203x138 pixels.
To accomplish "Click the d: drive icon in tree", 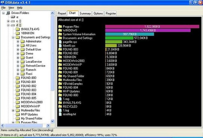I will click(13, 25).
